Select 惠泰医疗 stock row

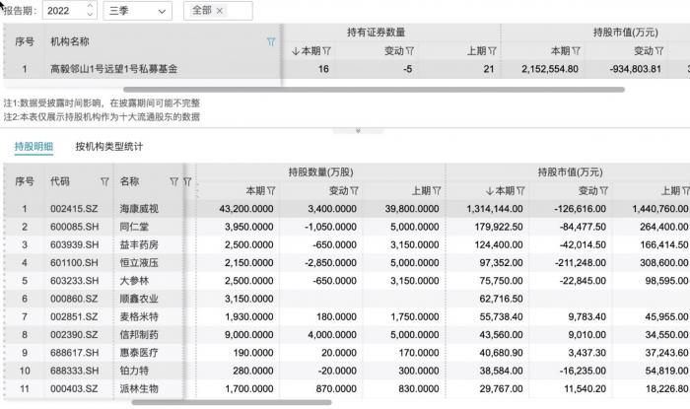point(346,353)
